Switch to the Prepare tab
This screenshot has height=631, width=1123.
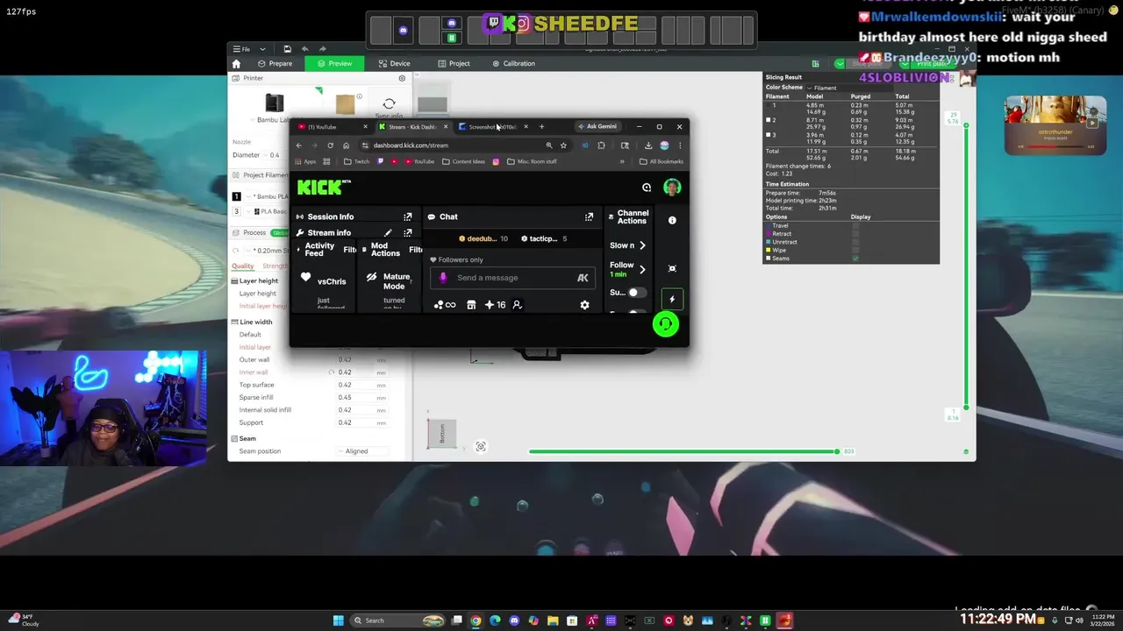(275, 64)
